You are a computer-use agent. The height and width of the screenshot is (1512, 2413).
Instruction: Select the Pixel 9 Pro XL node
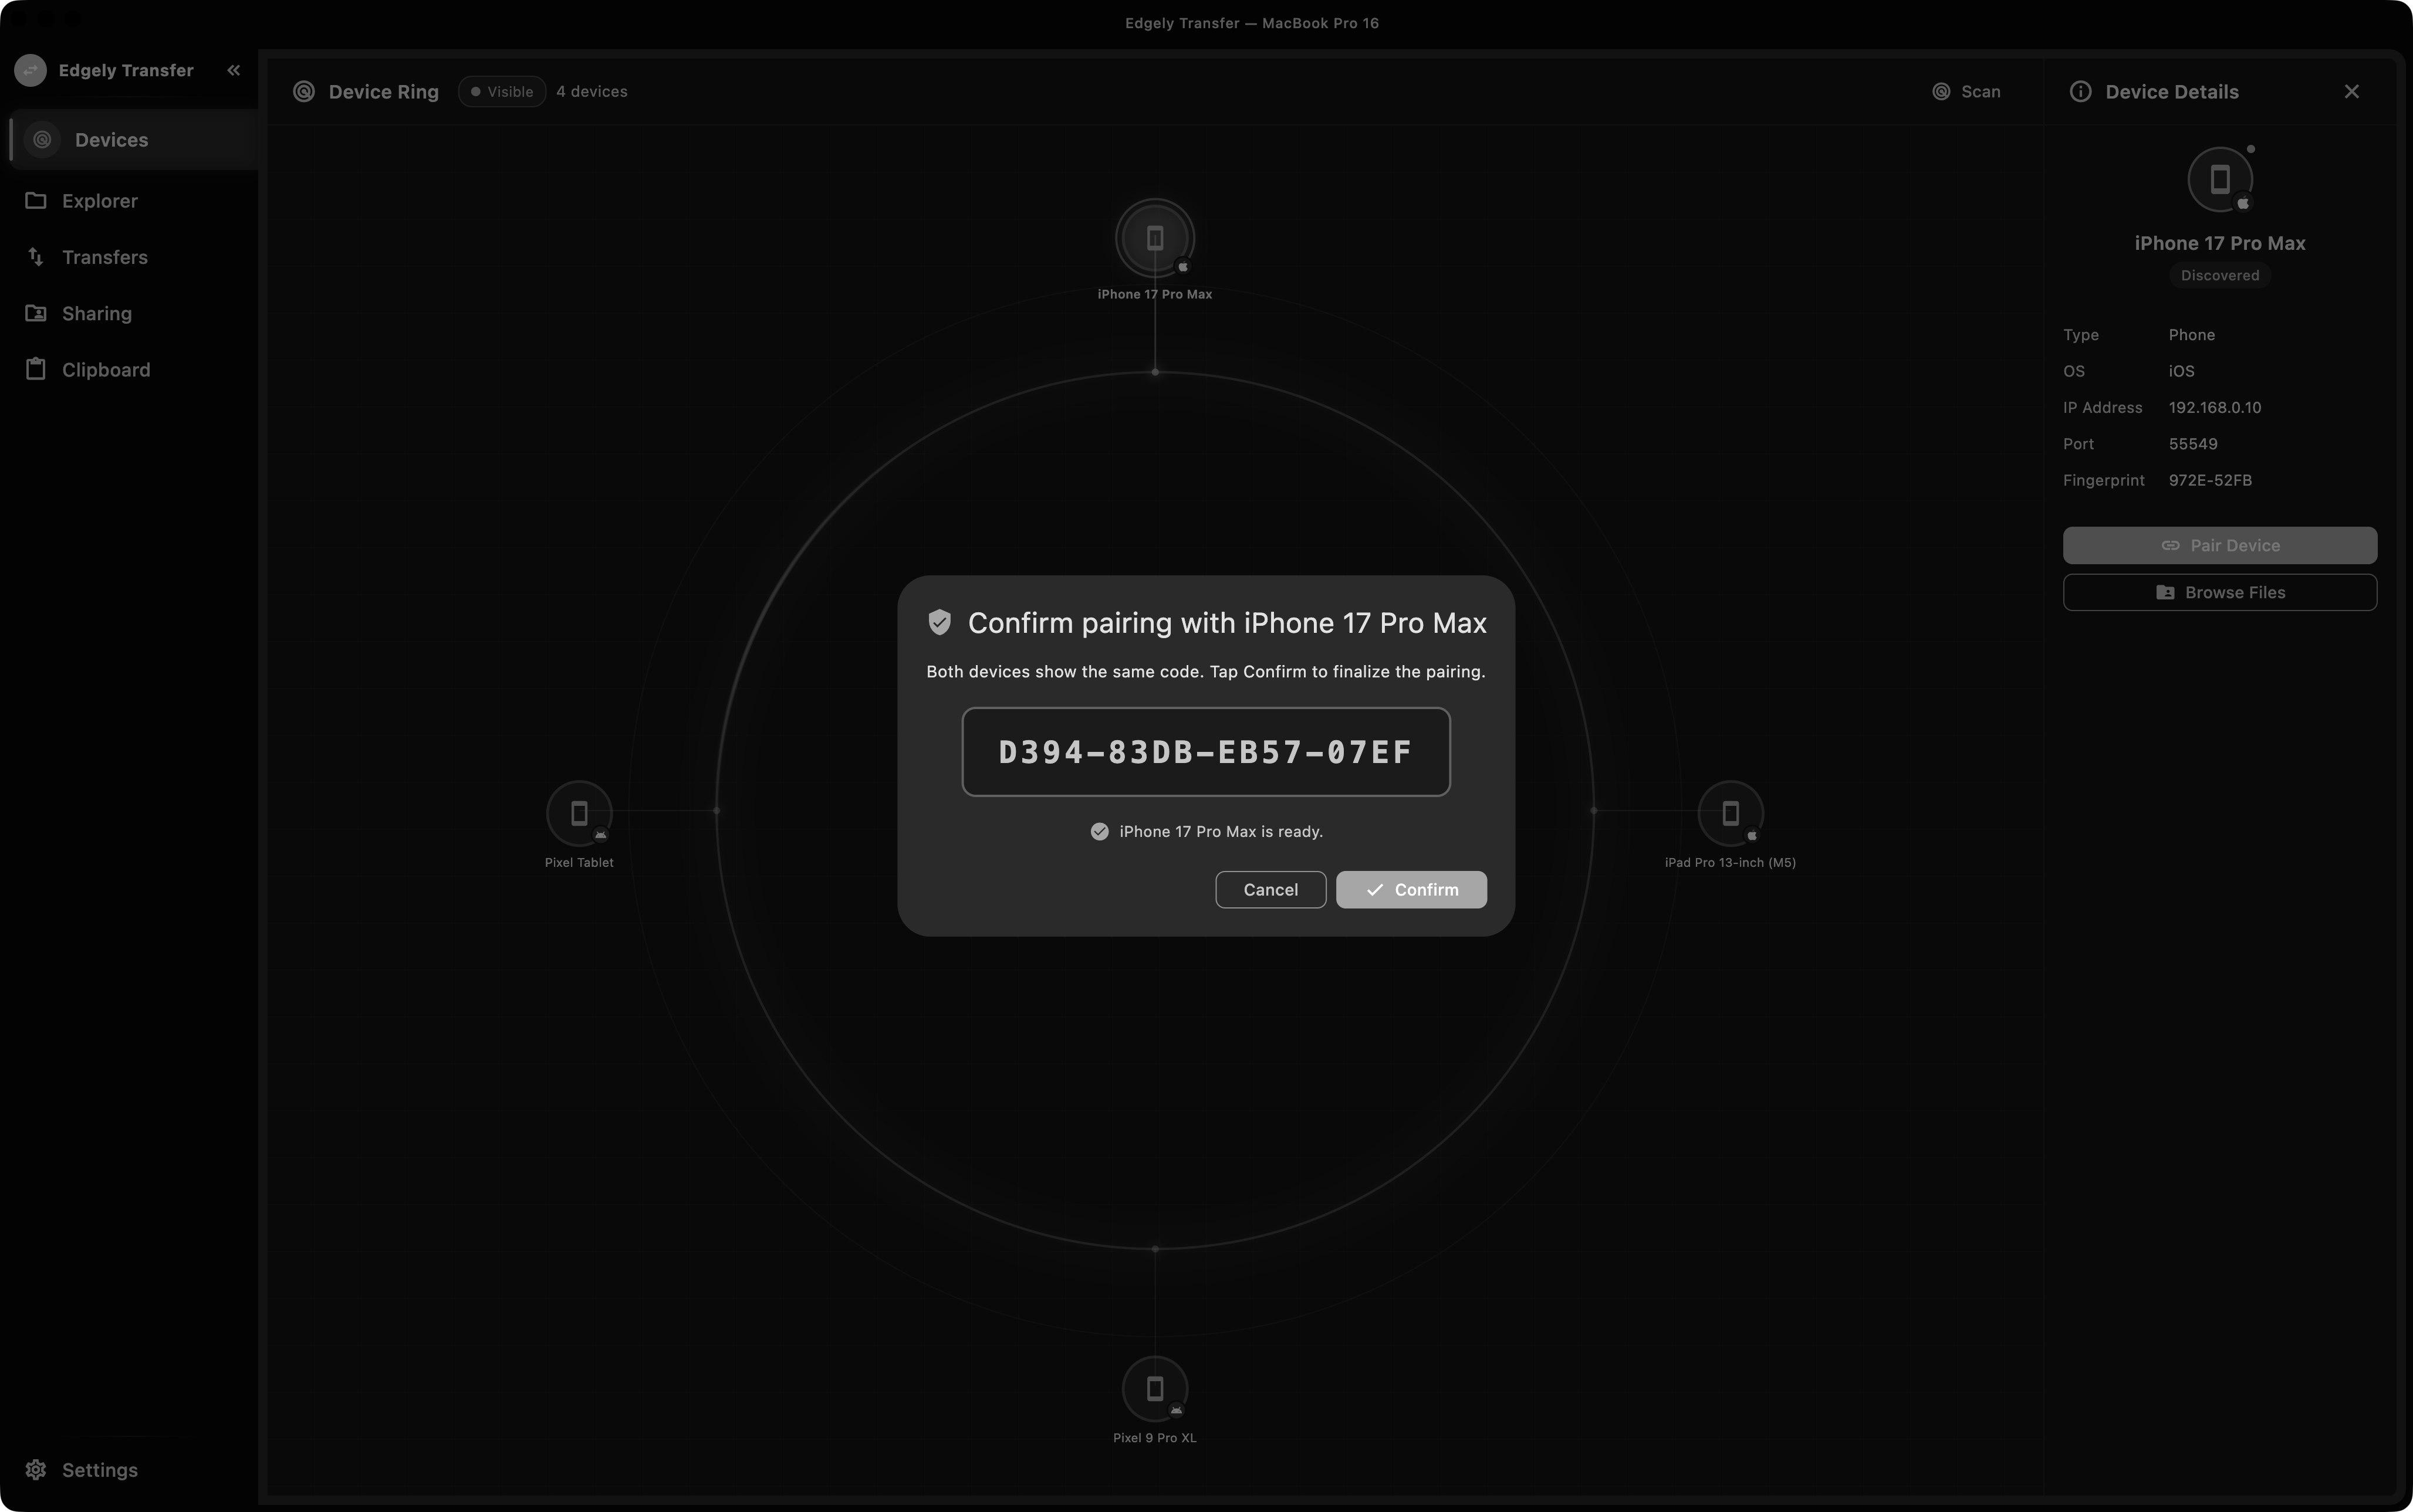pyautogui.click(x=1154, y=1388)
